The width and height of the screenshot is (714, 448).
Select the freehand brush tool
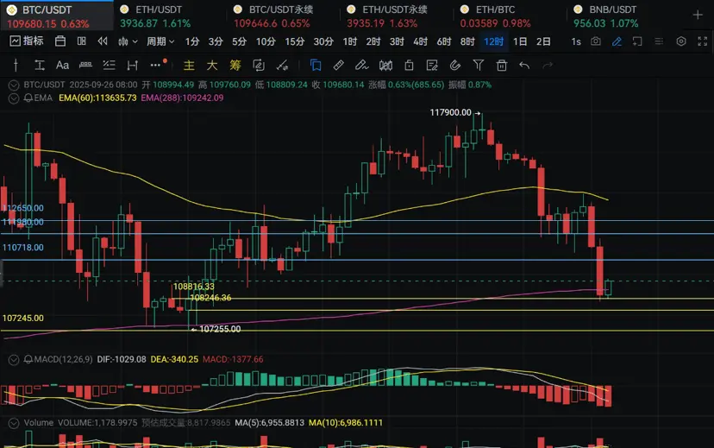(361, 66)
